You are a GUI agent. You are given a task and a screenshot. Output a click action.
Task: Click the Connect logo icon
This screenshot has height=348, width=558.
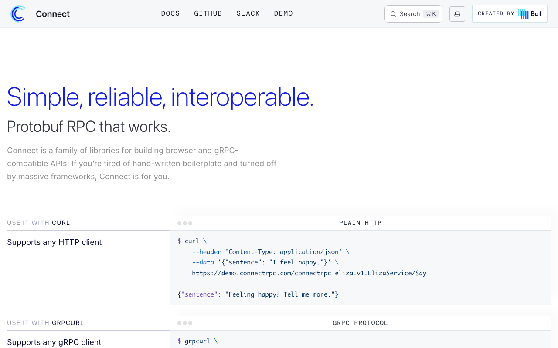pos(18,14)
